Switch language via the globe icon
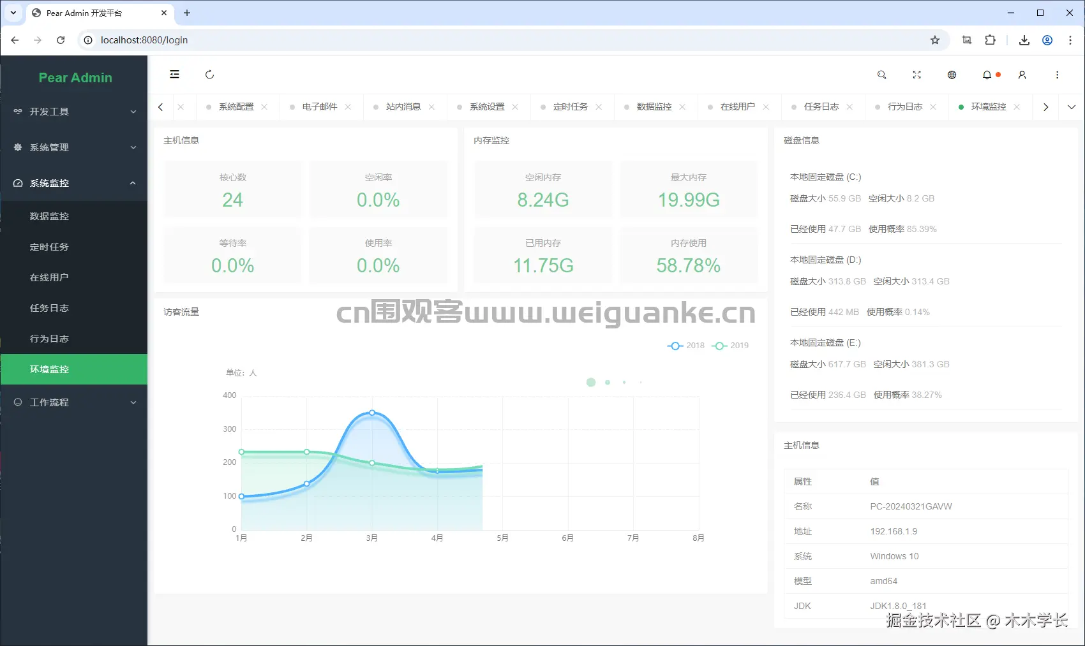This screenshot has width=1085, height=646. click(952, 75)
